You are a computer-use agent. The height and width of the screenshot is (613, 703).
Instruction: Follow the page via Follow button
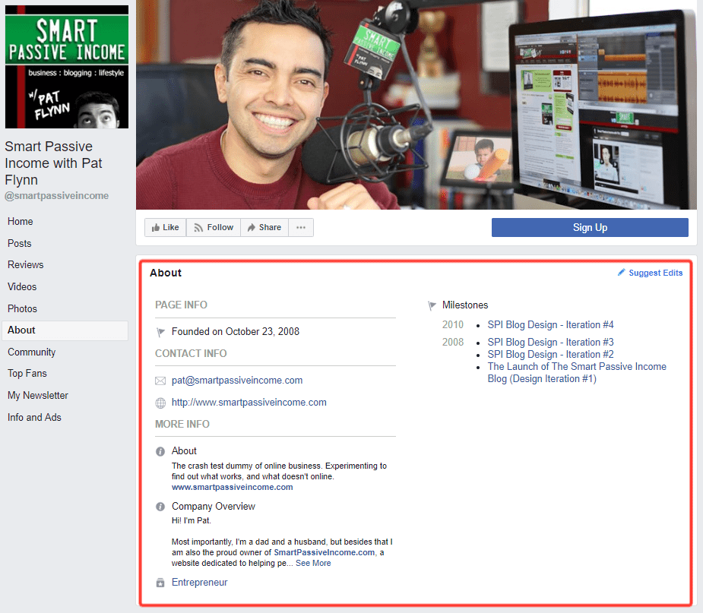[214, 228]
